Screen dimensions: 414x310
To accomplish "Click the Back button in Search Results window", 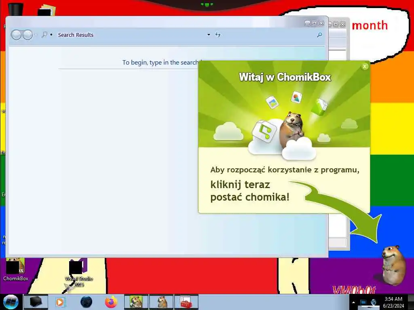I will (16, 35).
